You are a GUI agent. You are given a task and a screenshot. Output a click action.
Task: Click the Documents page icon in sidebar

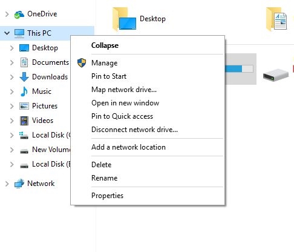pyautogui.click(x=24, y=62)
